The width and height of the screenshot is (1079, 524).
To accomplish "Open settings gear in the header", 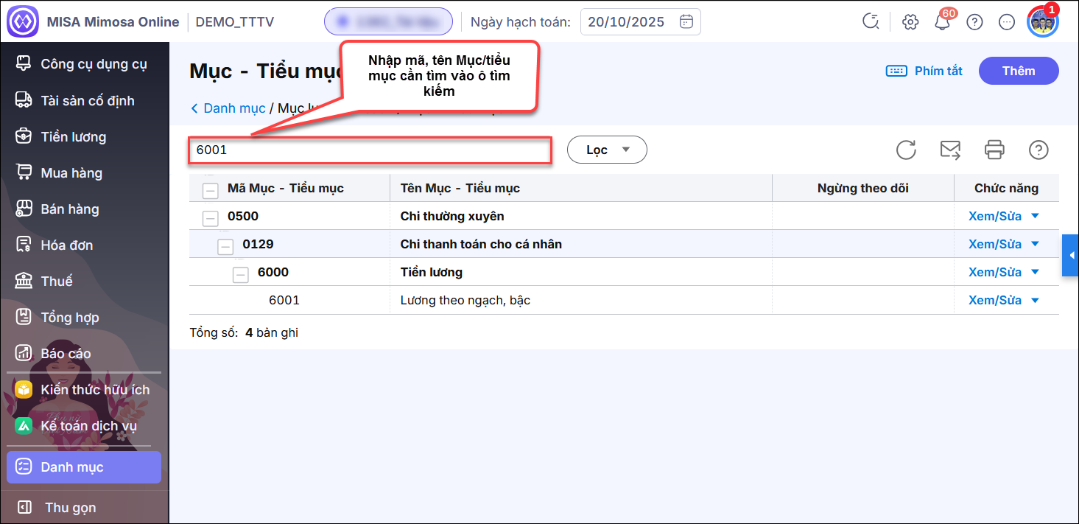I will coord(910,22).
